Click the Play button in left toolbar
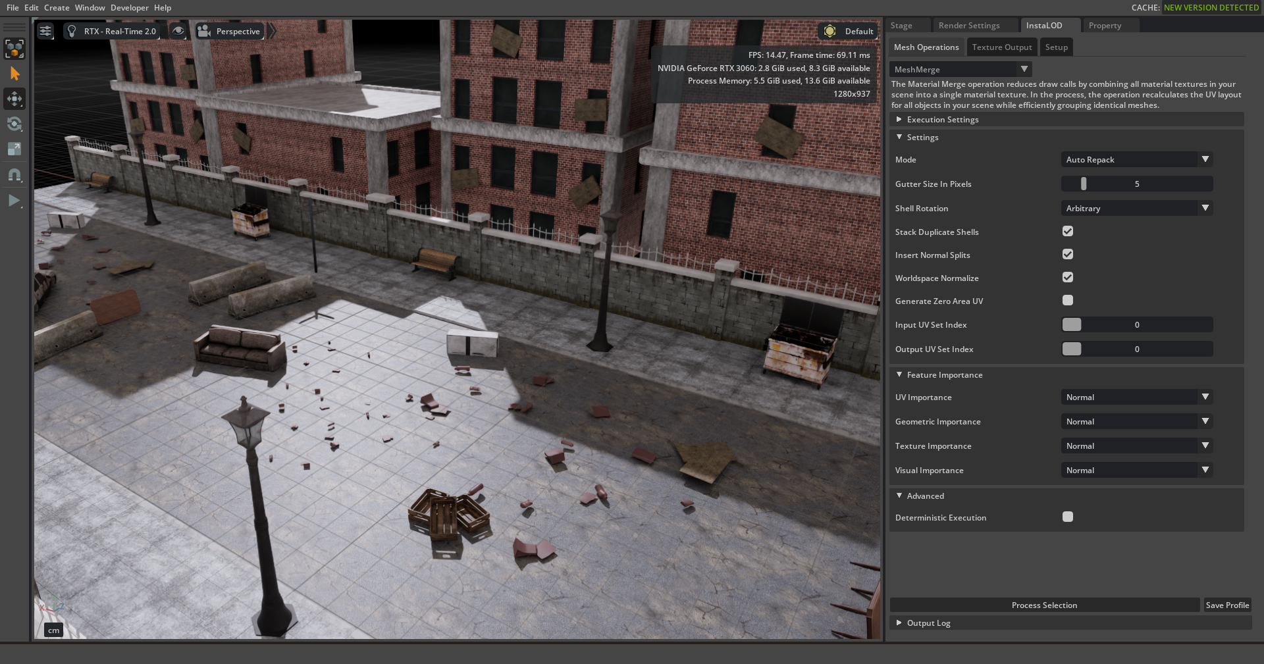This screenshot has width=1264, height=664. coord(14,201)
